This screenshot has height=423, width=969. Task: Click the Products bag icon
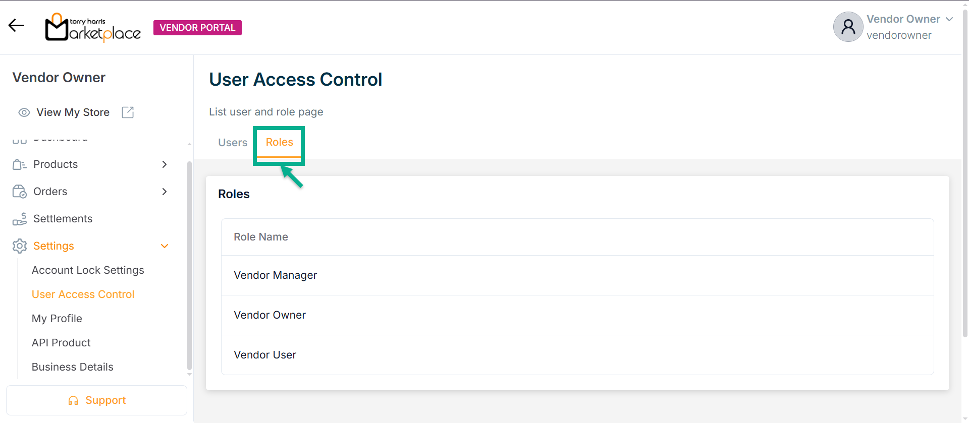click(19, 164)
